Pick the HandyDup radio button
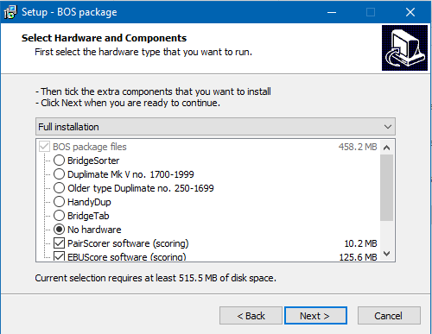Image resolution: width=432 pixels, height=334 pixels. click(x=59, y=202)
